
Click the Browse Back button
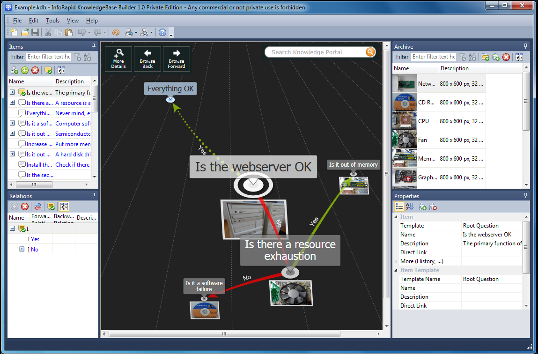[147, 59]
